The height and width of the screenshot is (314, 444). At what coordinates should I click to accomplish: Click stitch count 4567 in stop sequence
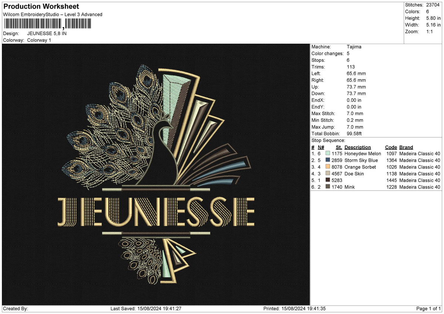tap(337, 173)
